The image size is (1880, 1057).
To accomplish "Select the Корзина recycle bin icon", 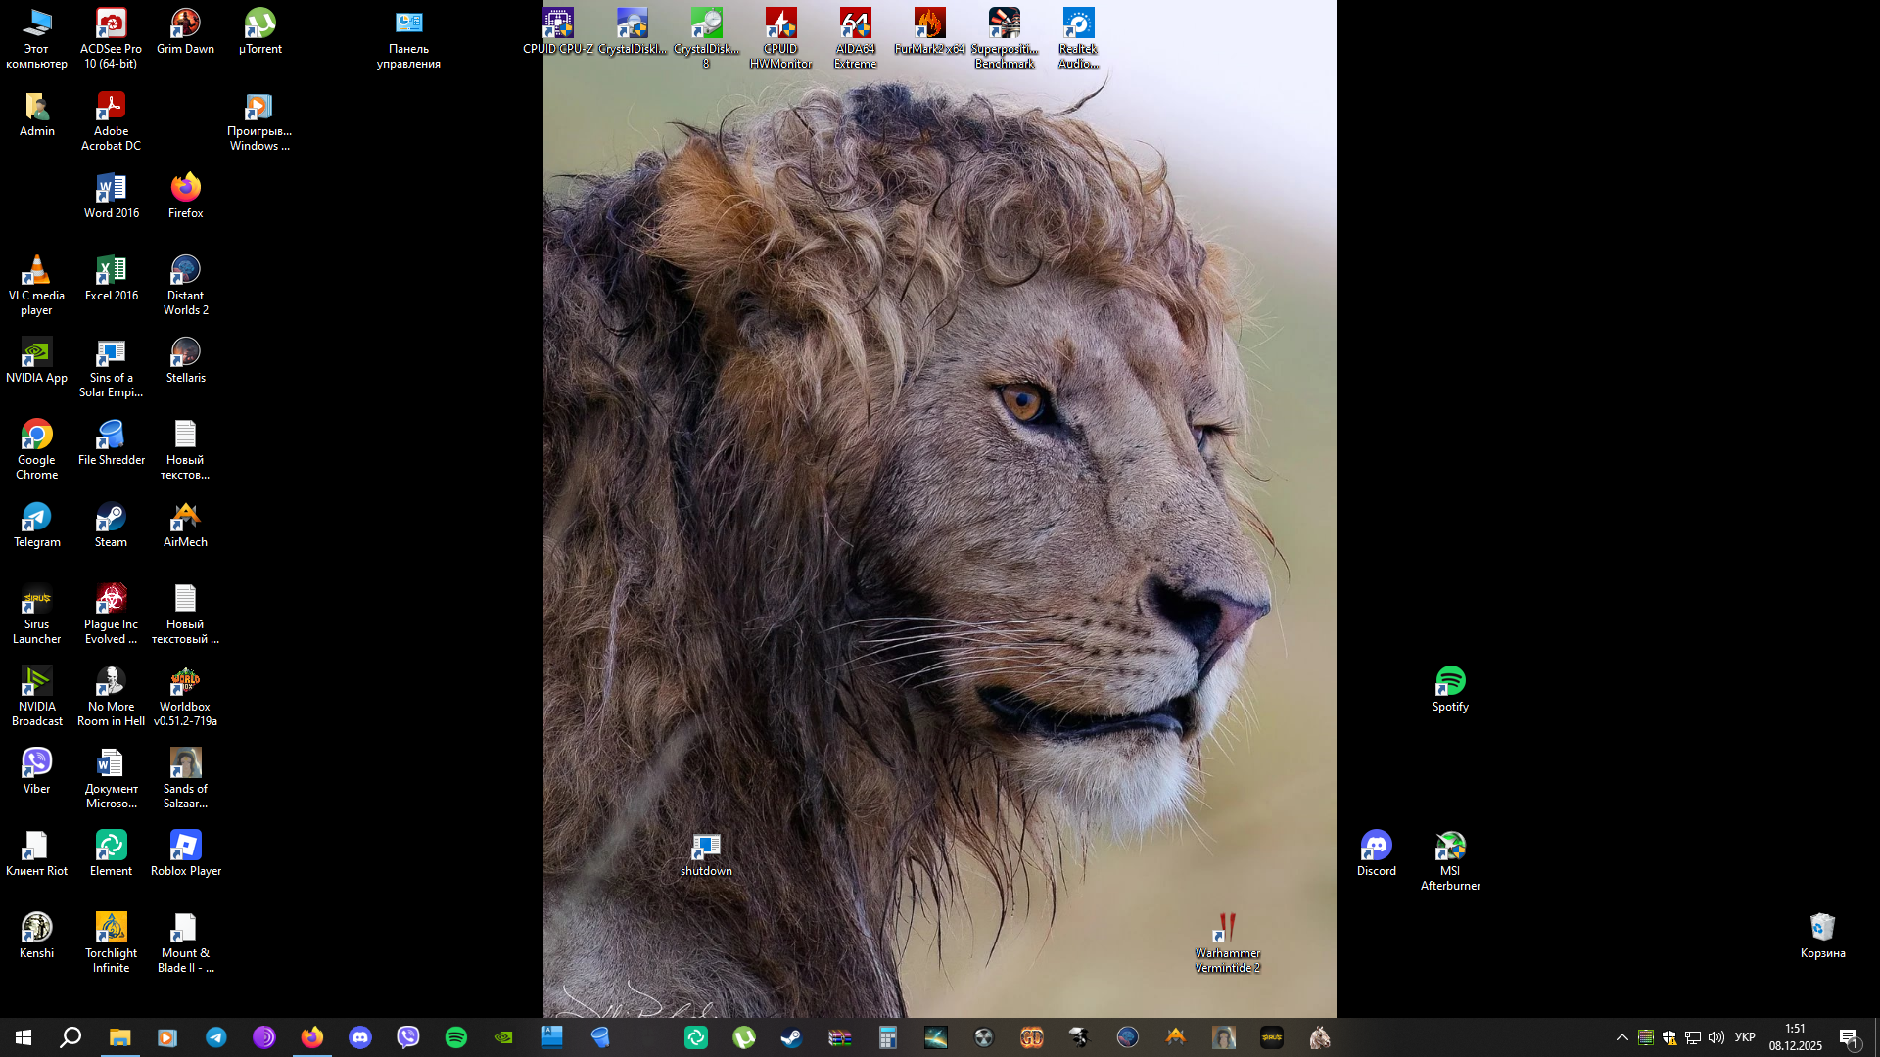I will click(x=1822, y=935).
